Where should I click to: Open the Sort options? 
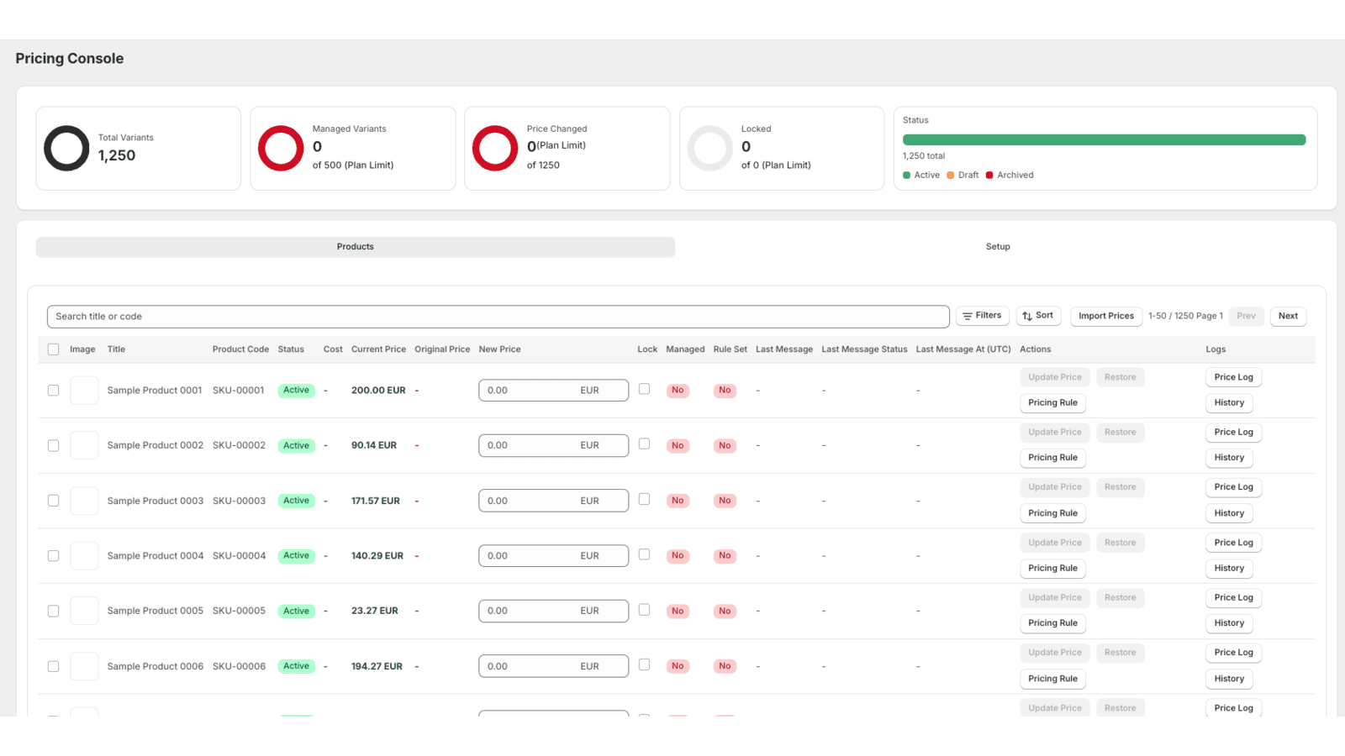1039,315
